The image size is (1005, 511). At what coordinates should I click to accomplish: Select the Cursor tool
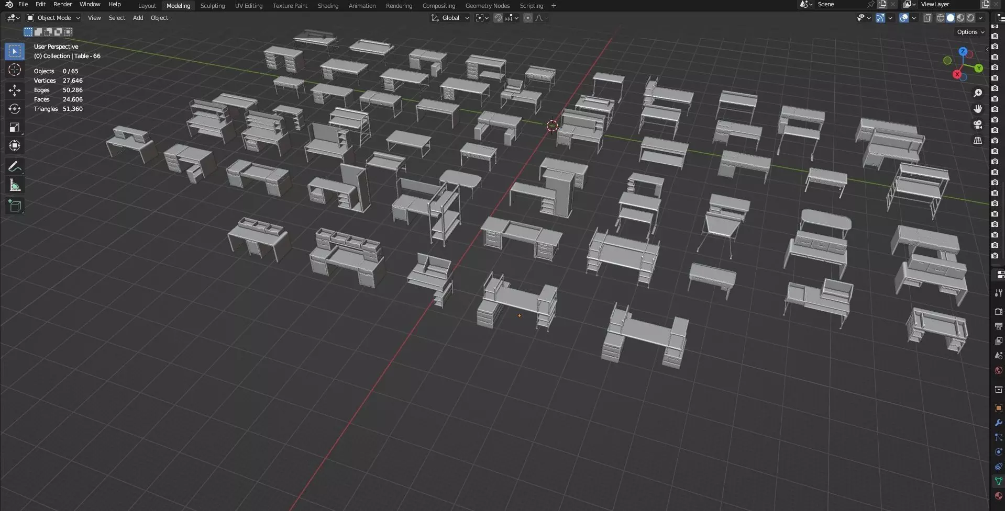pyautogui.click(x=15, y=70)
